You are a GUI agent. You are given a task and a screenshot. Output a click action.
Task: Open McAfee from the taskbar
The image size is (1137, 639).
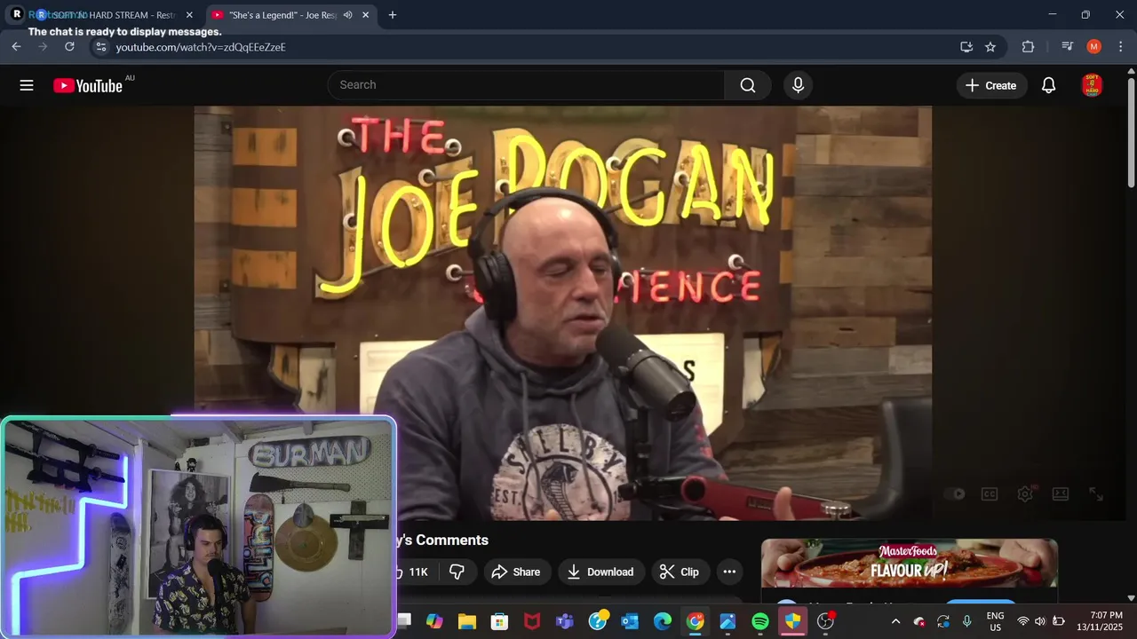pyautogui.click(x=532, y=621)
